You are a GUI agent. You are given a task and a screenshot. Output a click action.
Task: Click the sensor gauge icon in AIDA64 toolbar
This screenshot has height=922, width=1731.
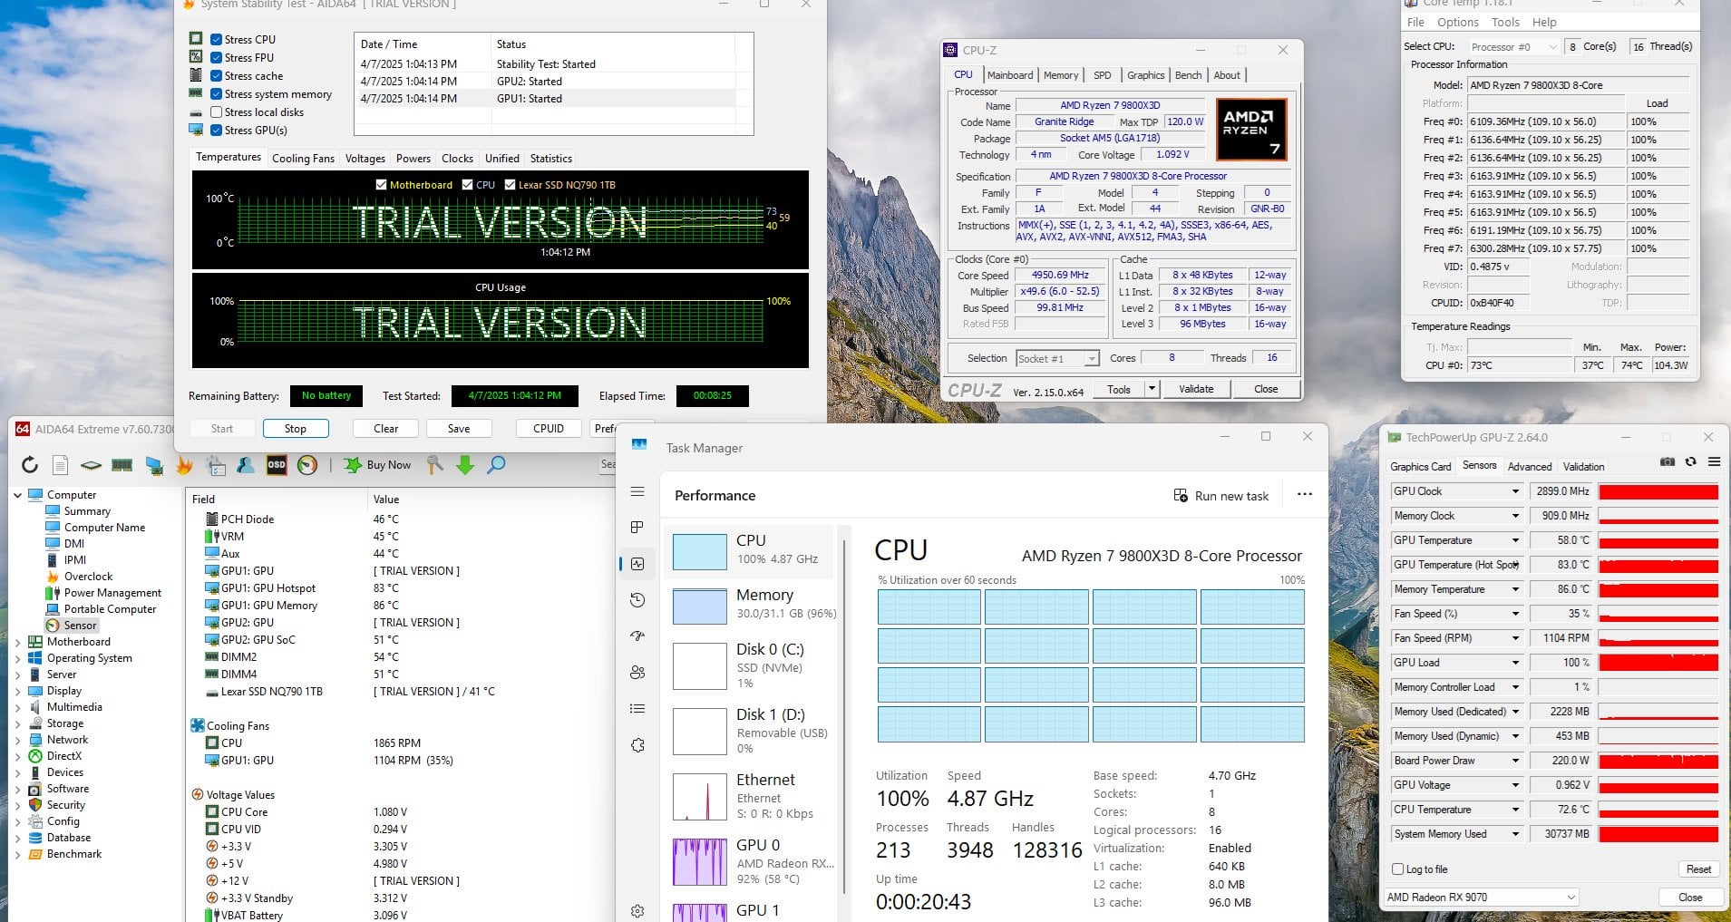pos(307,465)
